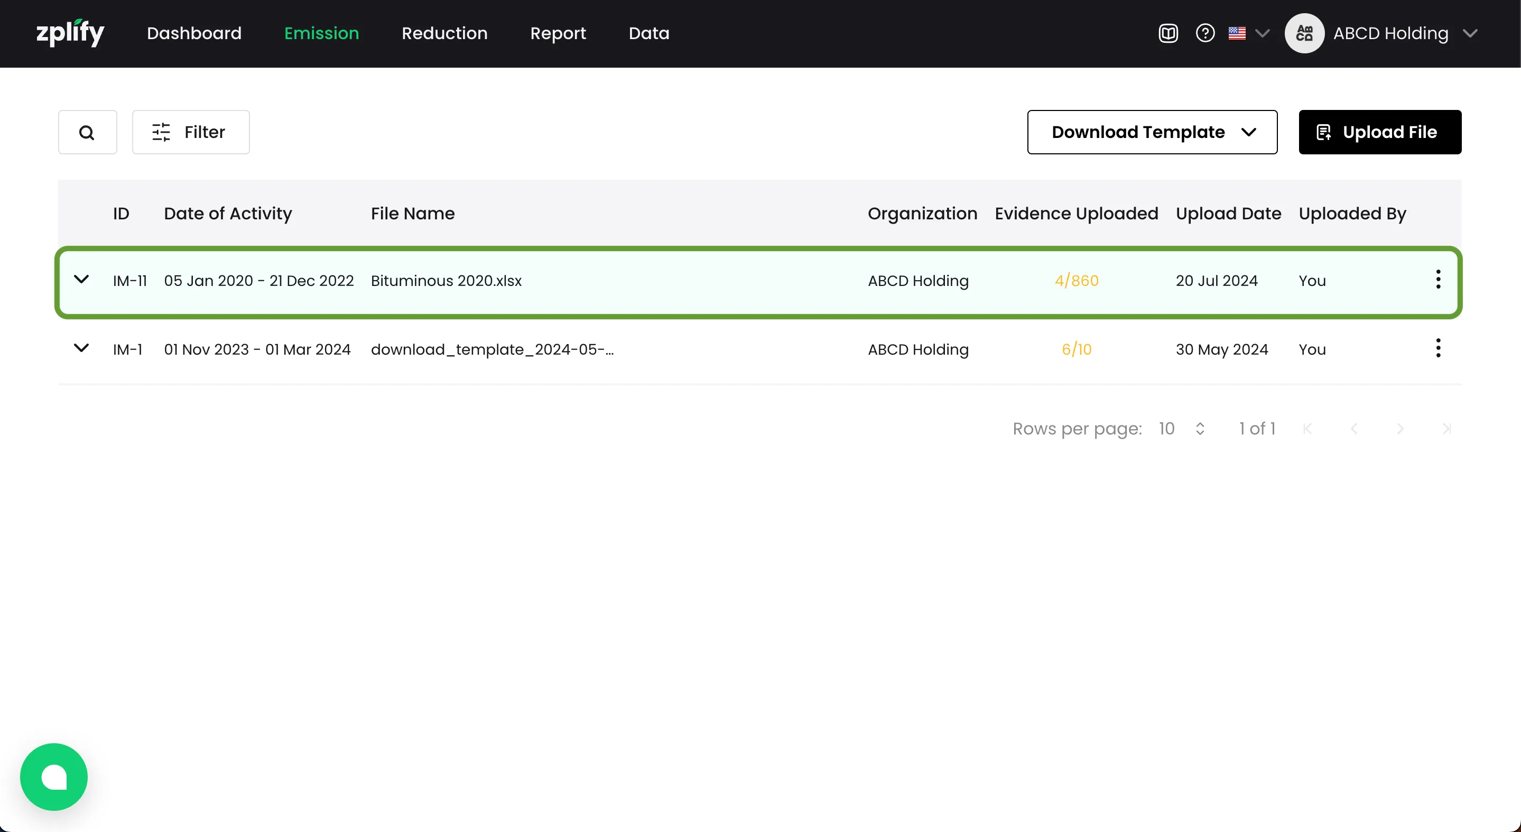Click the ABCD Holding avatar icon
Image resolution: width=1521 pixels, height=832 pixels.
pyautogui.click(x=1304, y=33)
